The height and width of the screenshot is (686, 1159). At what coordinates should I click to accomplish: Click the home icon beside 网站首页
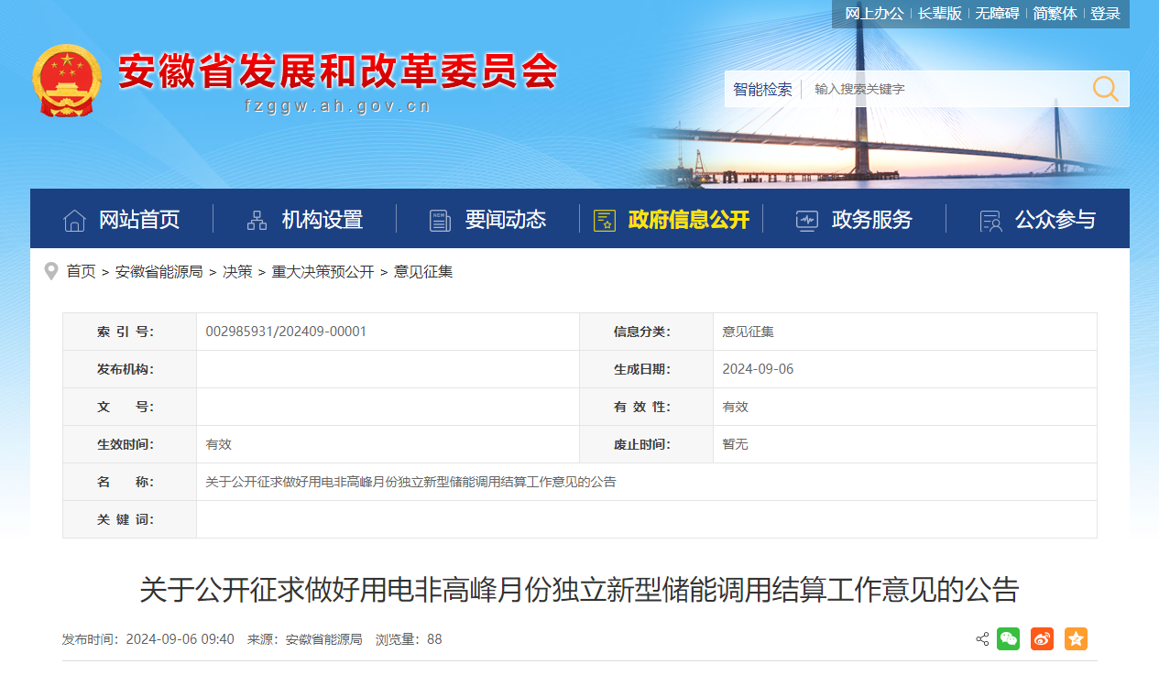[x=74, y=220]
